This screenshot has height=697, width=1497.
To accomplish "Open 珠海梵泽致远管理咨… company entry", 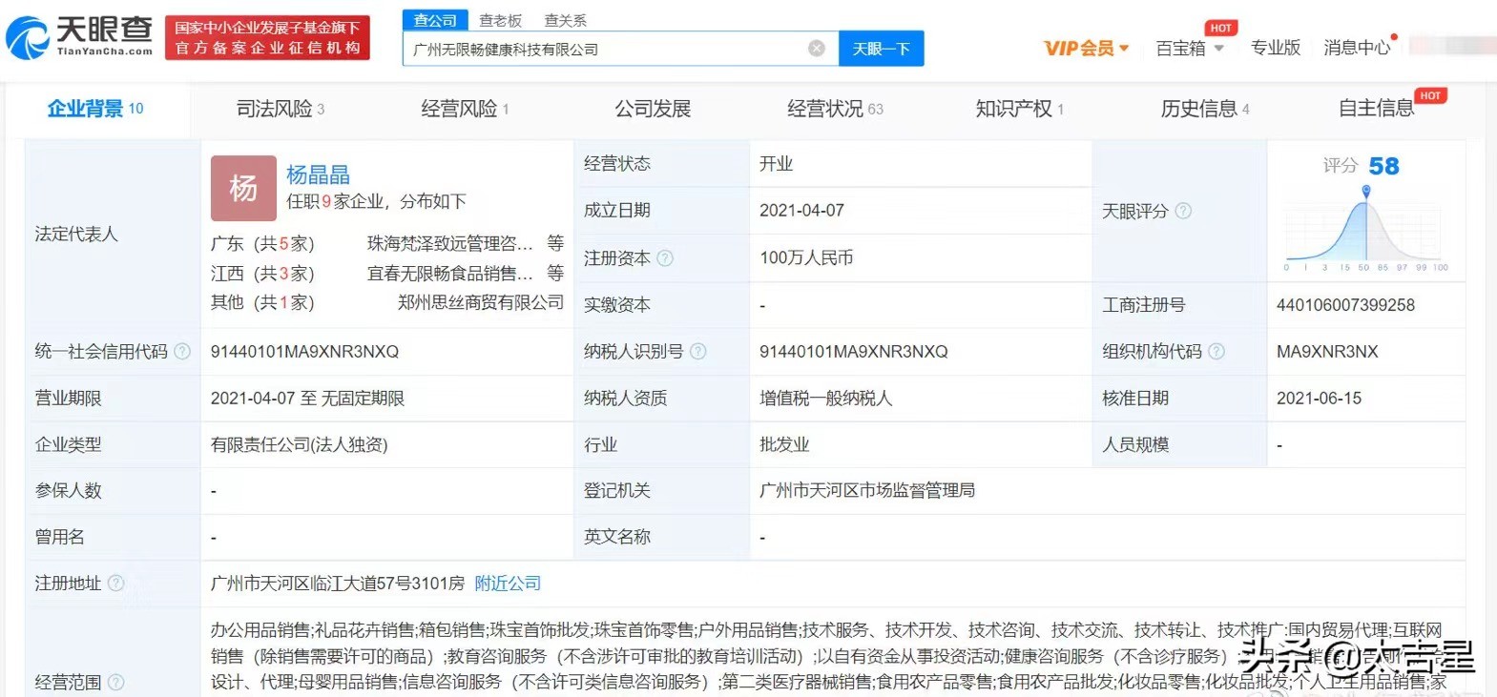I will click(x=450, y=244).
